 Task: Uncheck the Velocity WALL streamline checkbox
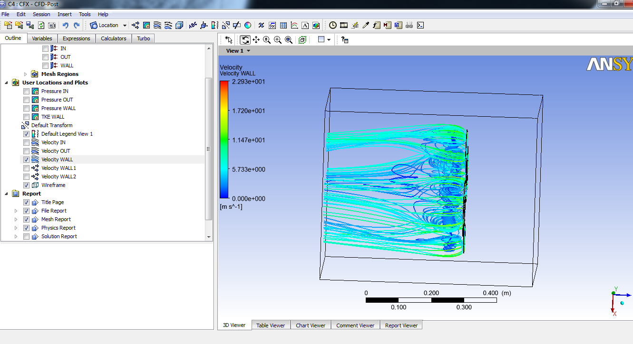[27, 159]
